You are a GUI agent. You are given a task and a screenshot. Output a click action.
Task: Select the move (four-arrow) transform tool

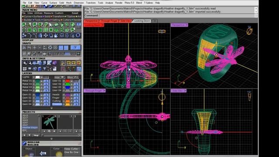point(46,35)
